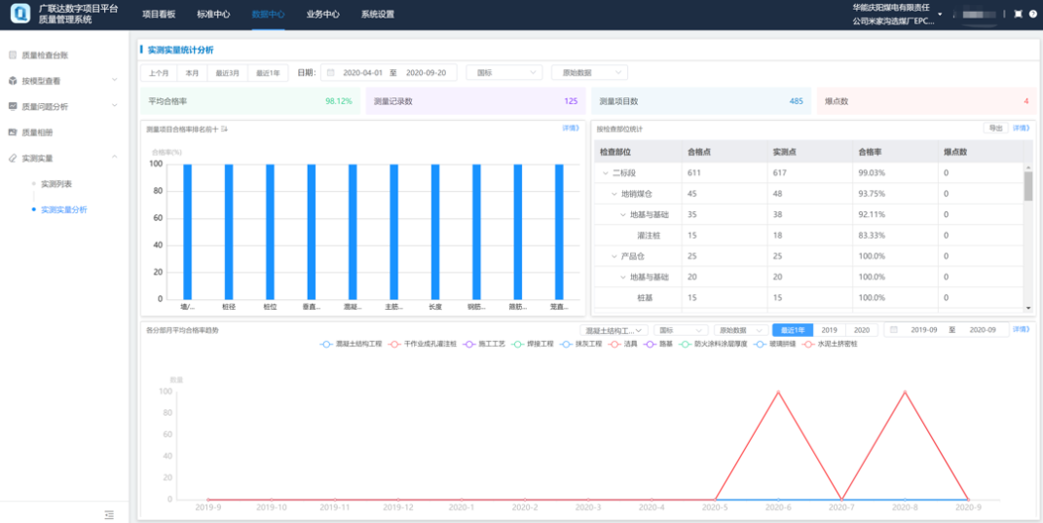
Task: Collapse the 二标段 row in table
Action: pos(605,172)
